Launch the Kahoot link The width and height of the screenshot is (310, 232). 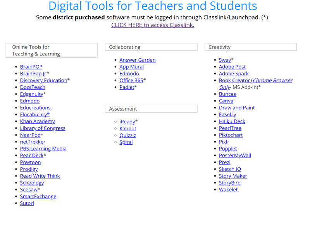(128, 129)
